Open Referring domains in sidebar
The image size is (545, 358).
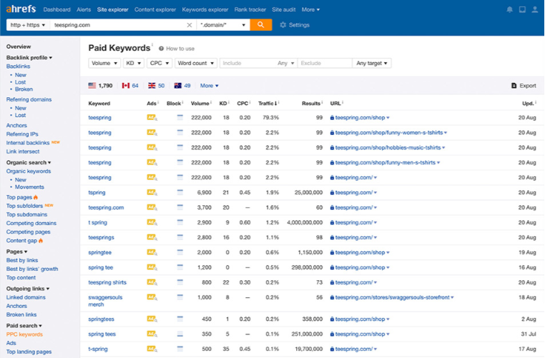coord(29,99)
